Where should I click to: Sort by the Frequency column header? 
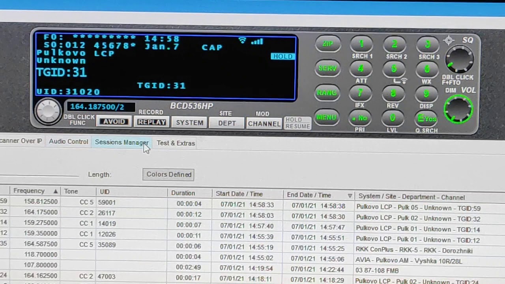[x=35, y=191]
